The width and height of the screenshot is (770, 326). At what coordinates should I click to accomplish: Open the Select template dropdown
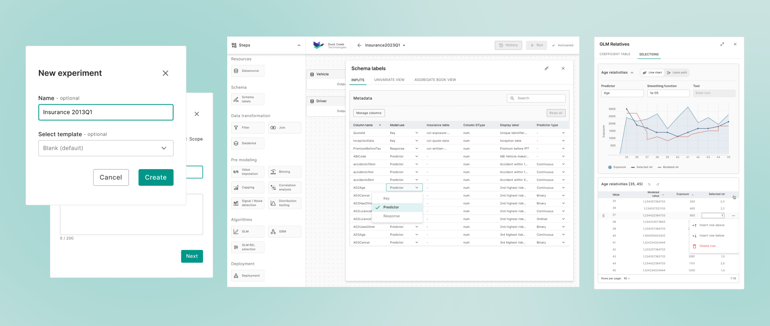pos(106,148)
